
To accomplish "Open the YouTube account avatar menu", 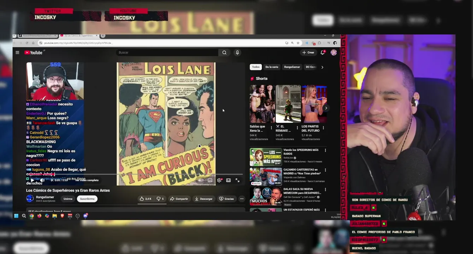I will 333,53.
